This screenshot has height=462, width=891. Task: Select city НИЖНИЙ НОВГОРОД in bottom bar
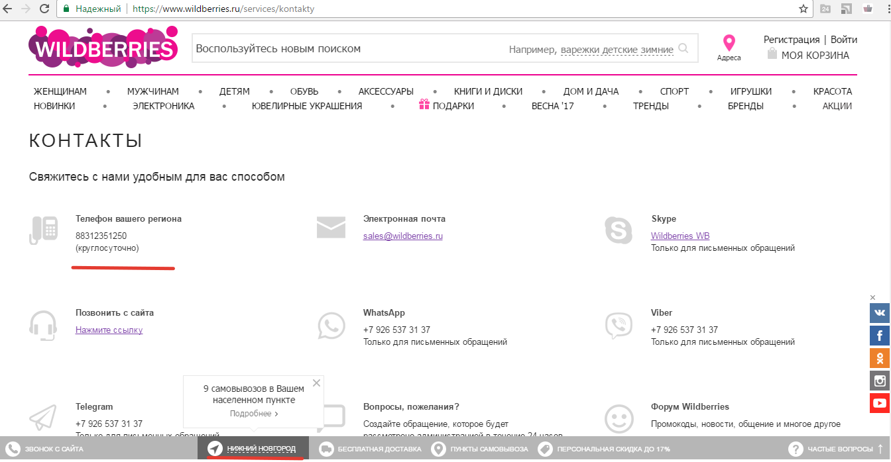tap(261, 449)
